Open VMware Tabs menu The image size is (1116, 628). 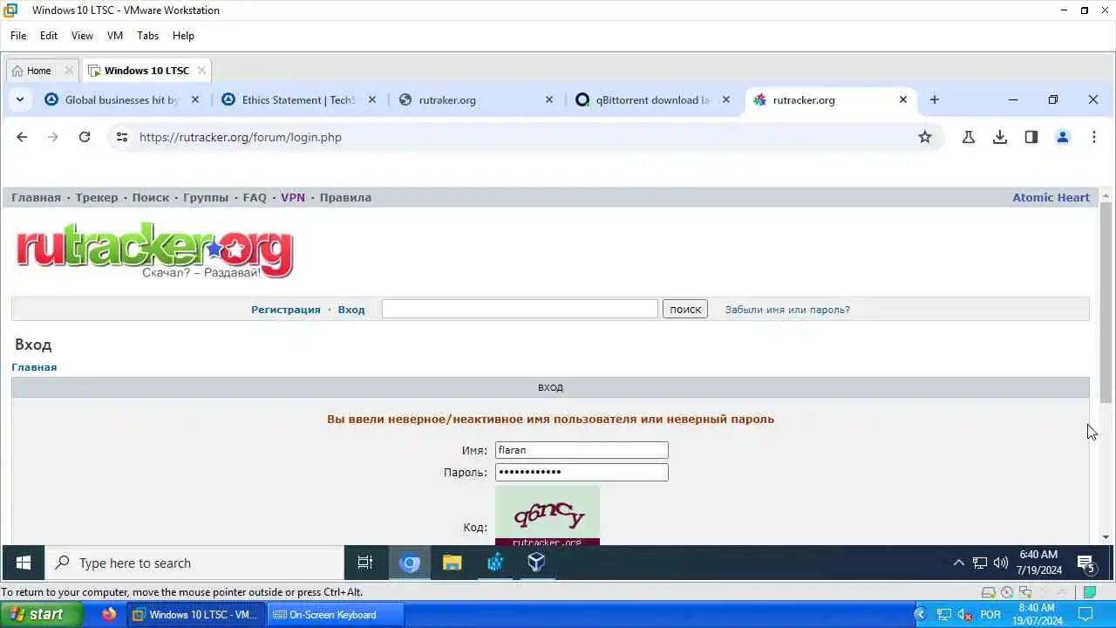coord(148,36)
